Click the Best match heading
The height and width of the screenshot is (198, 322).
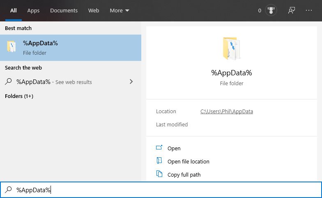18,28
